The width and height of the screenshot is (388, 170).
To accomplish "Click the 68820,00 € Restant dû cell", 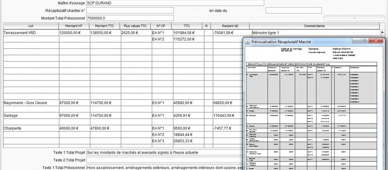I will pyautogui.click(x=228, y=103).
